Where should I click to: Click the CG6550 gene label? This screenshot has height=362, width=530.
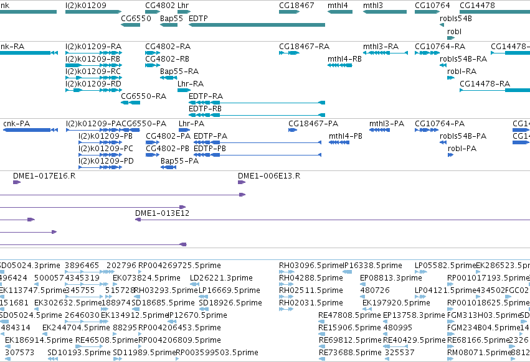coord(136,18)
